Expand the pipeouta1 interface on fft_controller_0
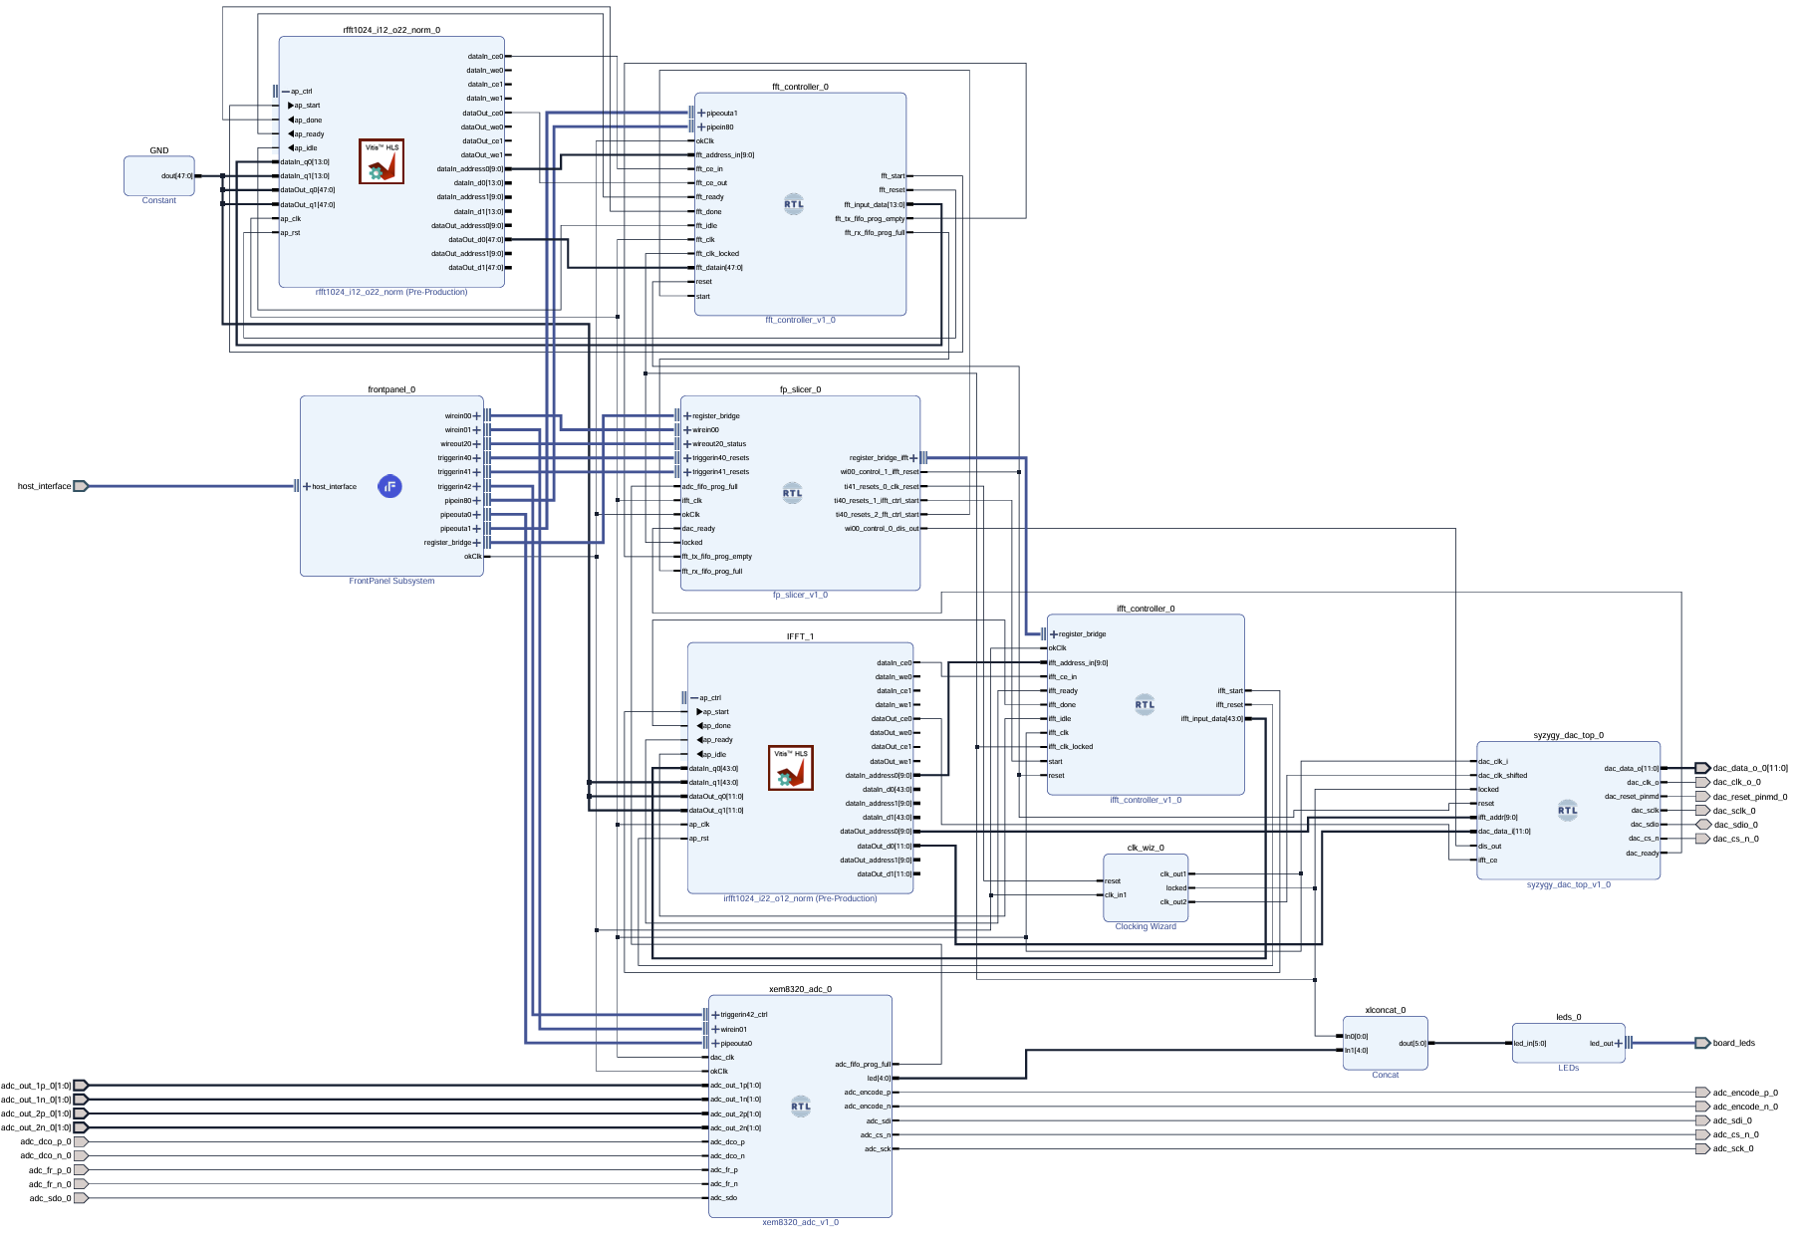The height and width of the screenshot is (1236, 1794). [701, 114]
